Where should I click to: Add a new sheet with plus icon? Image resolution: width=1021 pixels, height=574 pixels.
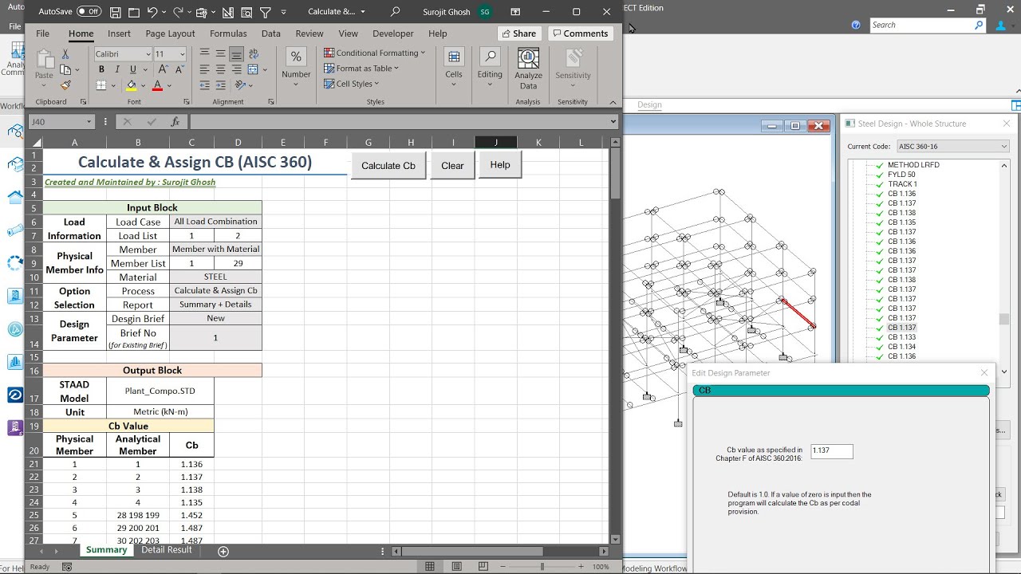223,551
